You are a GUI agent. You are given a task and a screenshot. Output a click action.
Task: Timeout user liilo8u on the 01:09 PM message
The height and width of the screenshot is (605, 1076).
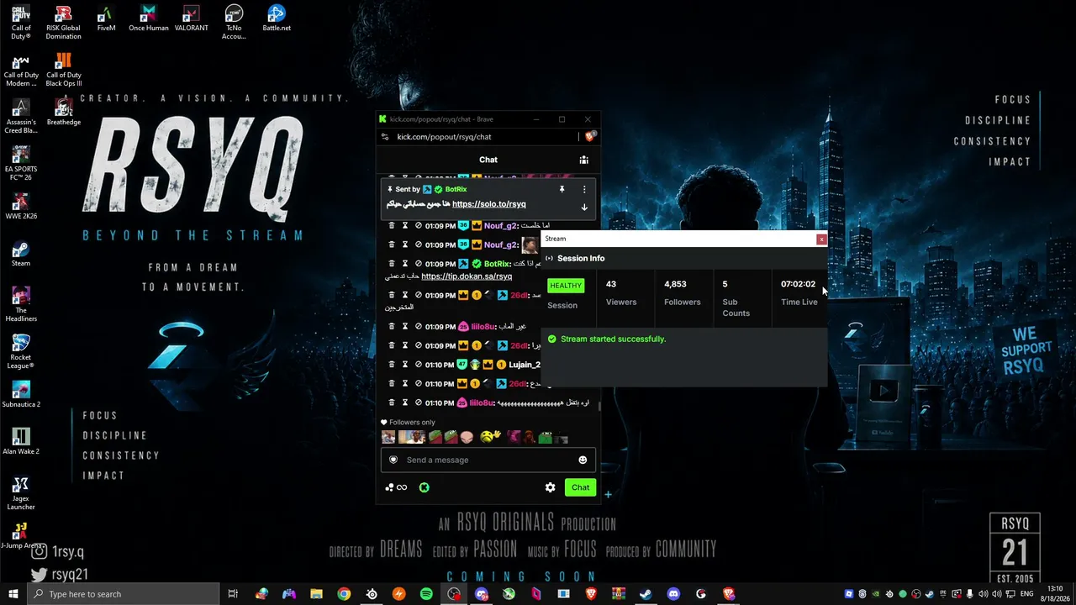point(405,327)
